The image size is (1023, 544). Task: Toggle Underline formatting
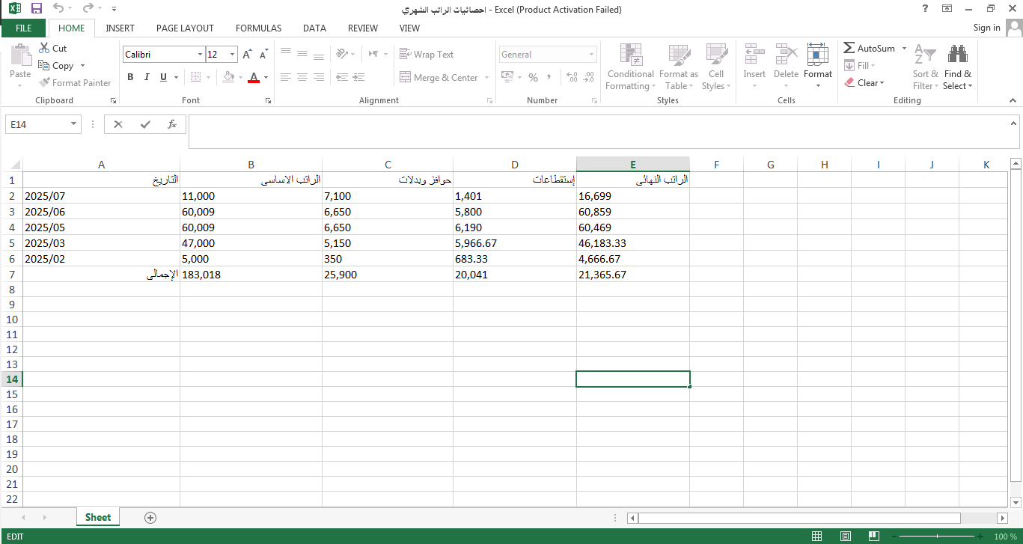163,77
